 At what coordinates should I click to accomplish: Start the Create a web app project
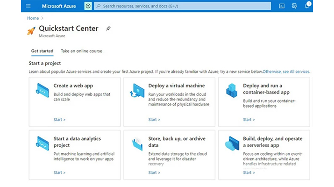coord(59,120)
